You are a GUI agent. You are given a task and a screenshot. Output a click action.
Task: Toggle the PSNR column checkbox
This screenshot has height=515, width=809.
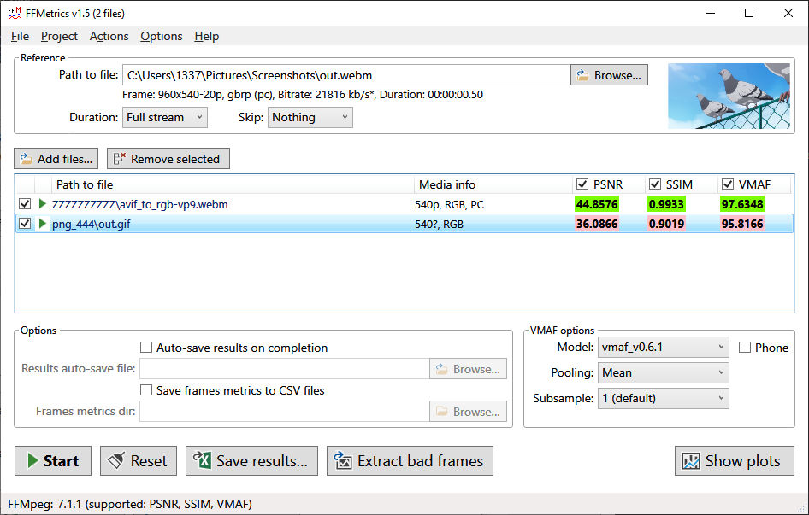582,184
